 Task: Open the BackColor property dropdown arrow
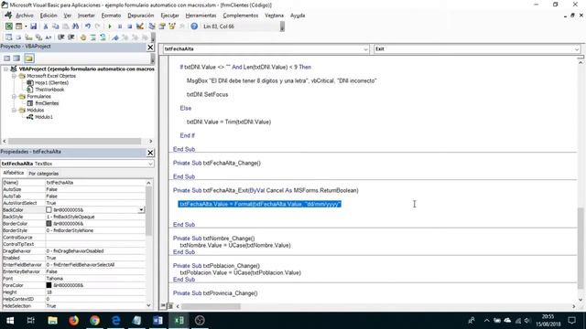[x=141, y=210]
